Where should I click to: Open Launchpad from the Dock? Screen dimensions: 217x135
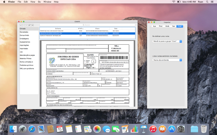coord(22,129)
